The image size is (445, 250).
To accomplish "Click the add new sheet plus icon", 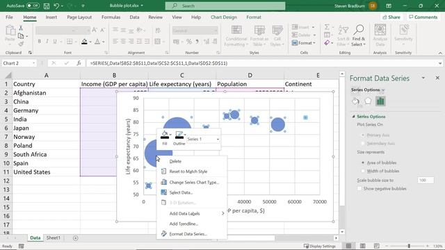I will (75, 238).
